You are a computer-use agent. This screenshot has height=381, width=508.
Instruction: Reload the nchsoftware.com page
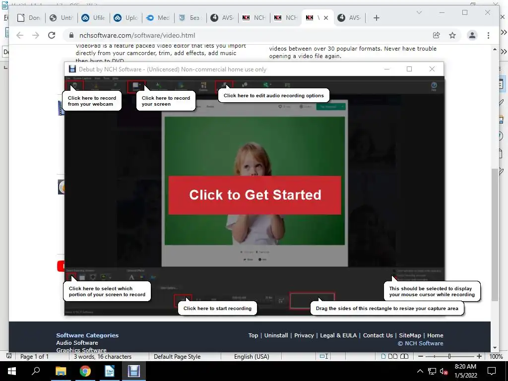coord(52,35)
